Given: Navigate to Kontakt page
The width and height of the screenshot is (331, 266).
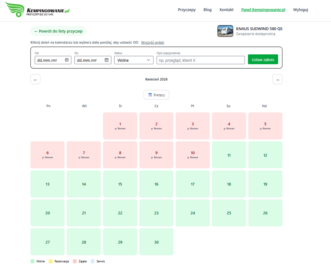Looking at the screenshot, I should [226, 10].
